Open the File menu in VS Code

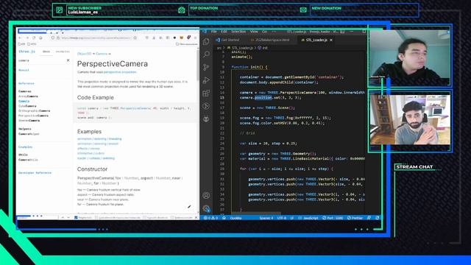214,31
